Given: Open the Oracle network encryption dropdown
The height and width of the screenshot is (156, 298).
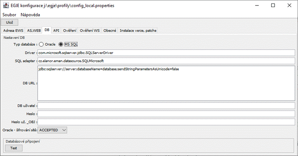Looking at the screenshot, I should tap(52, 130).
